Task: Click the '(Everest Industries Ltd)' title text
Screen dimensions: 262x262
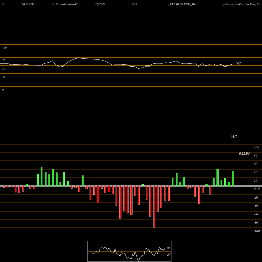Action: point(239,4)
